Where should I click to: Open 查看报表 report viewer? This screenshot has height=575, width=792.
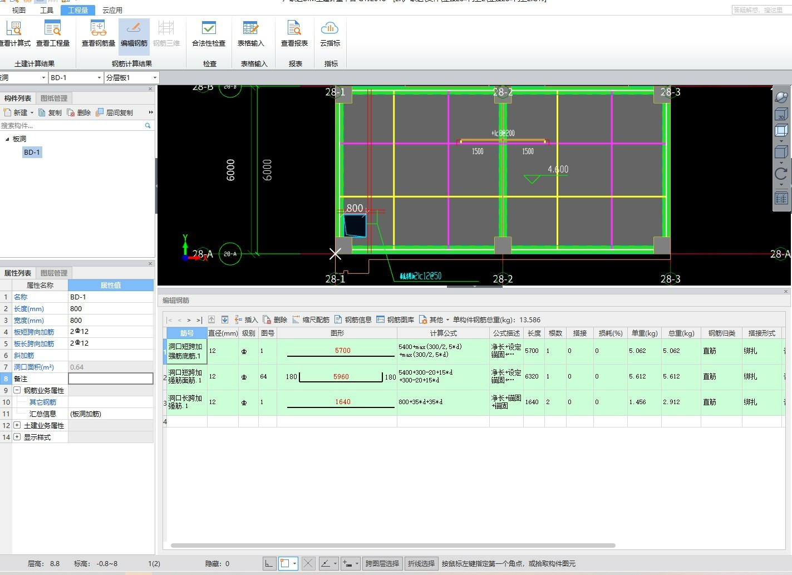(294, 33)
